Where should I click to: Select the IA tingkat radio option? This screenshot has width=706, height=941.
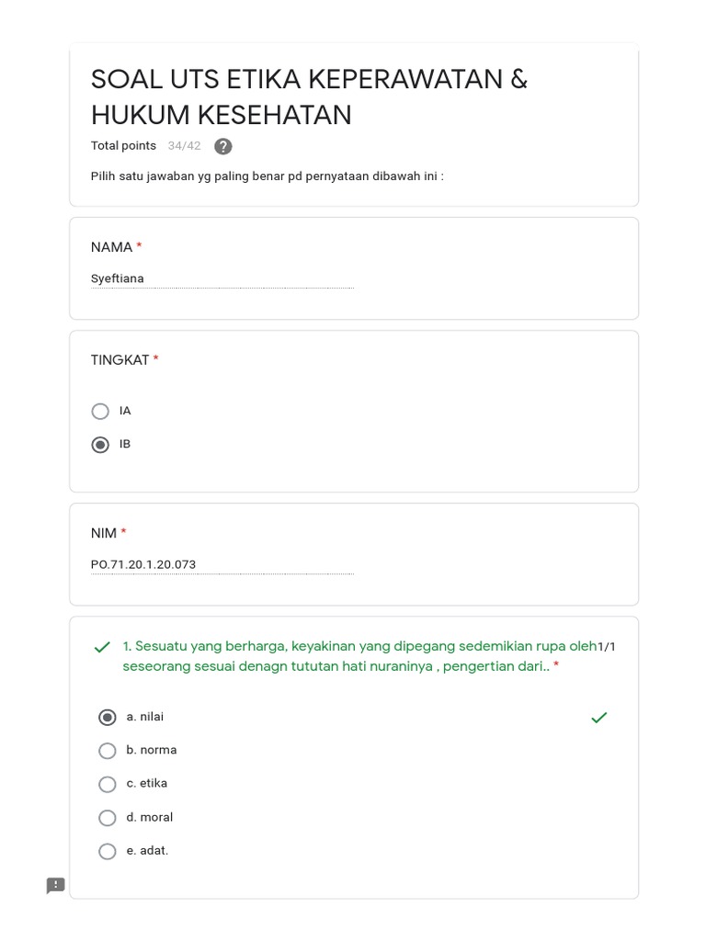pyautogui.click(x=101, y=411)
